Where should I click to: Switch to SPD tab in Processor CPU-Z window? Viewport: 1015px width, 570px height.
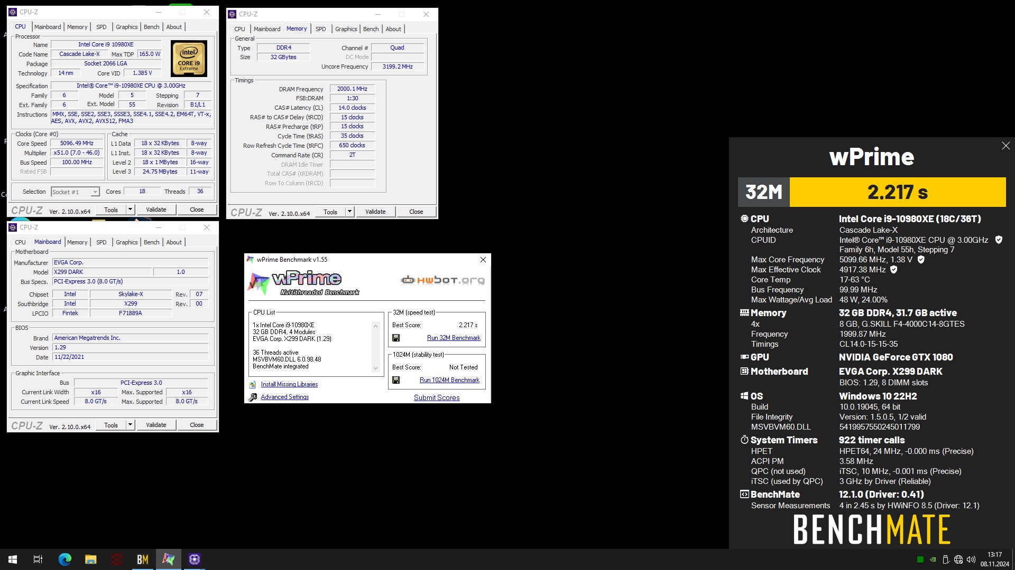[x=101, y=27]
